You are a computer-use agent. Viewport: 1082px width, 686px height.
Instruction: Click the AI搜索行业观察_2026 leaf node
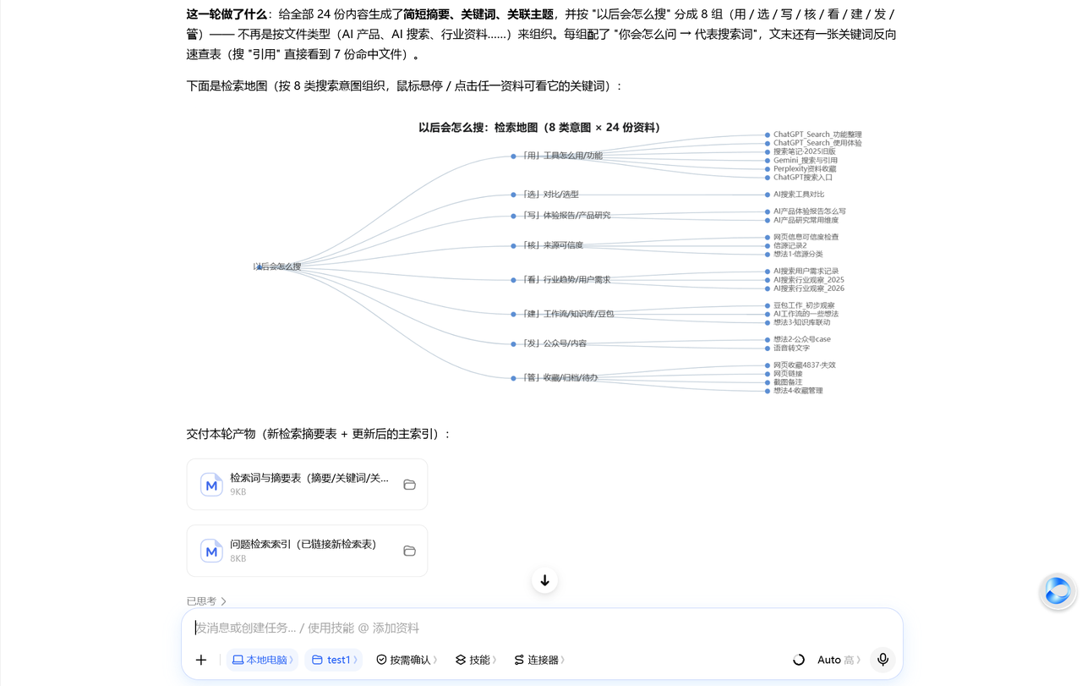pos(805,288)
